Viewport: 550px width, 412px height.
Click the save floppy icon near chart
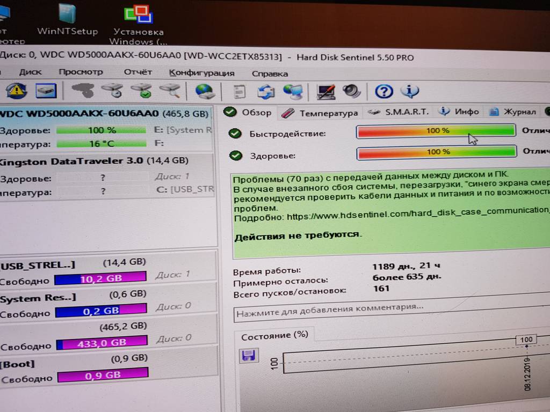tap(249, 356)
